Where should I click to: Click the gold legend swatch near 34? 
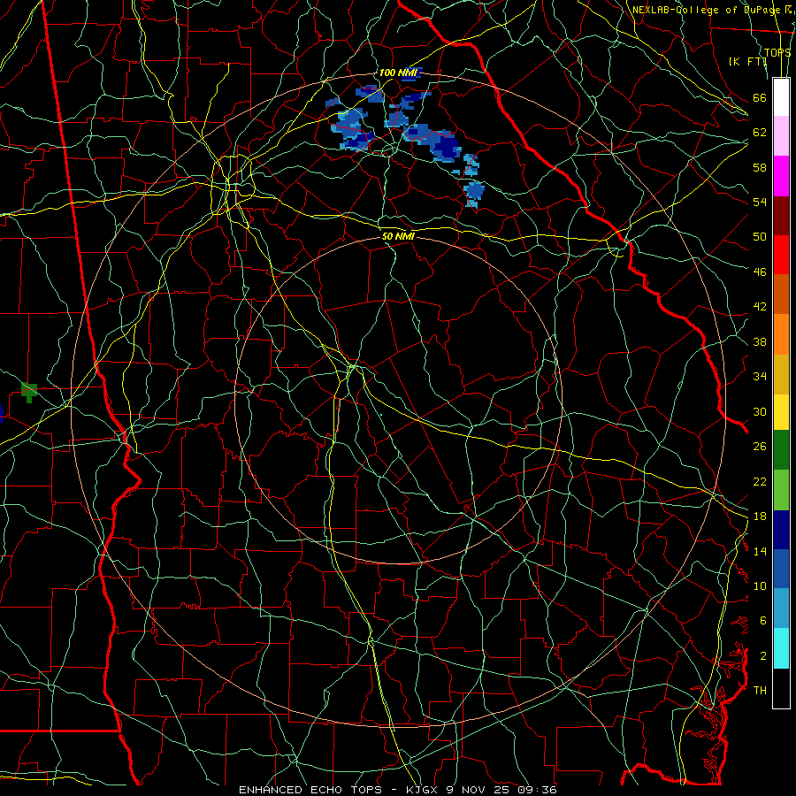[x=781, y=374]
